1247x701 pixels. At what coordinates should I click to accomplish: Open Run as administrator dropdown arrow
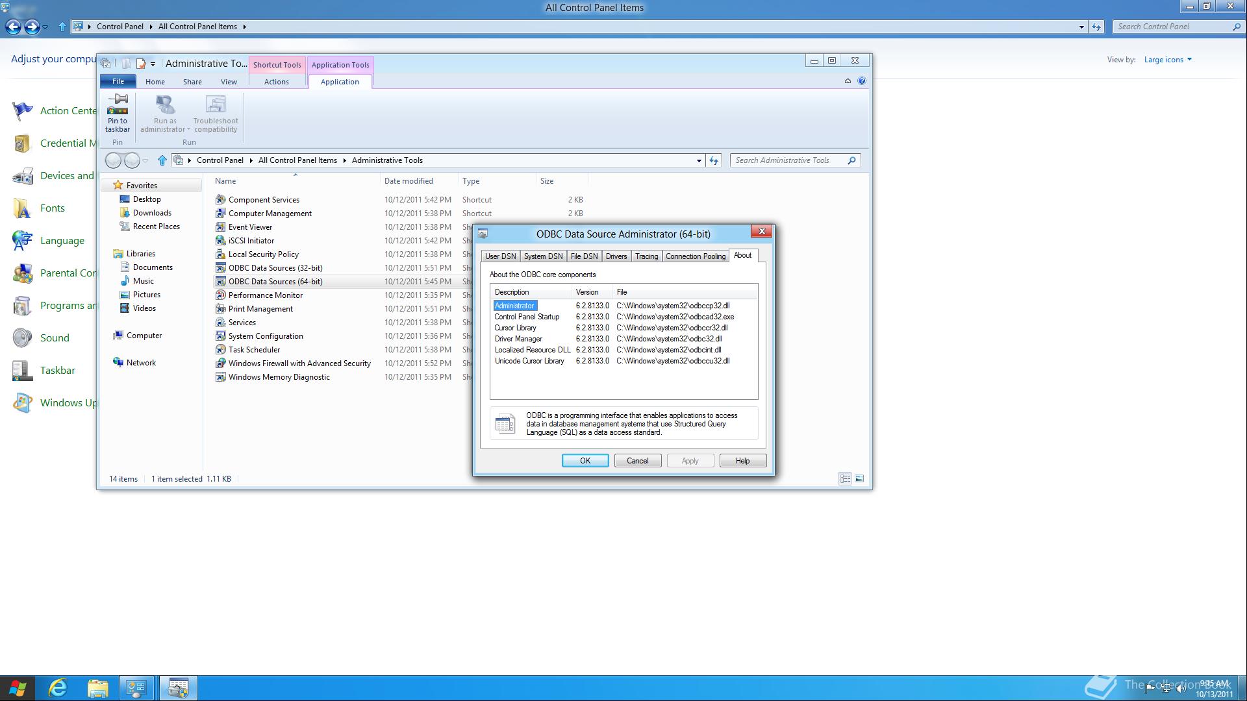tap(188, 130)
